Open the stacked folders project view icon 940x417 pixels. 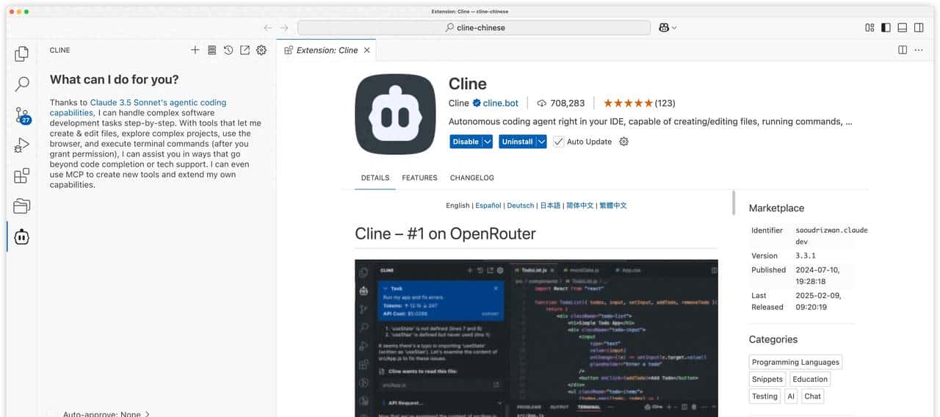pos(22,206)
